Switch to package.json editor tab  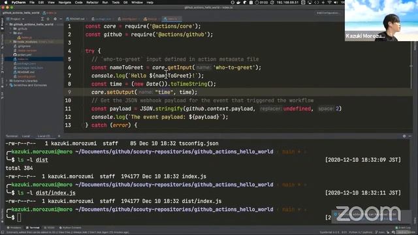[103, 19]
